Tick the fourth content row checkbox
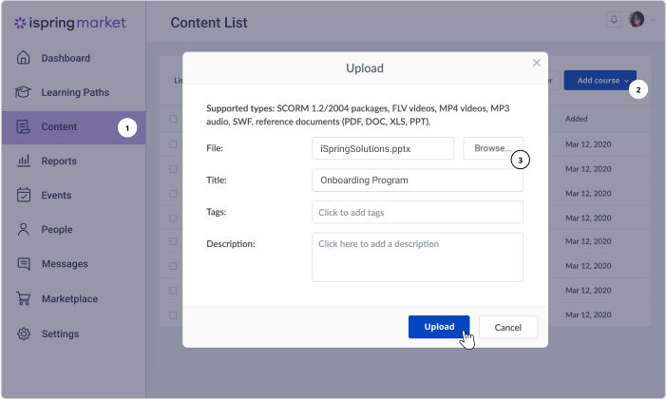666x400 pixels. coord(173,219)
